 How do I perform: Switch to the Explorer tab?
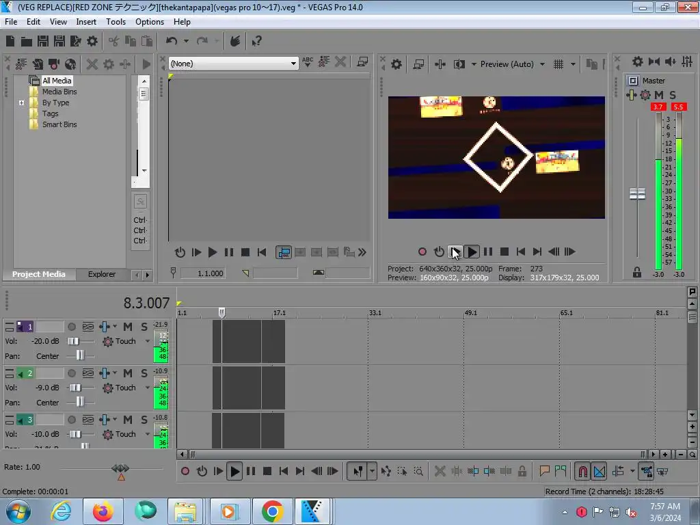102,274
